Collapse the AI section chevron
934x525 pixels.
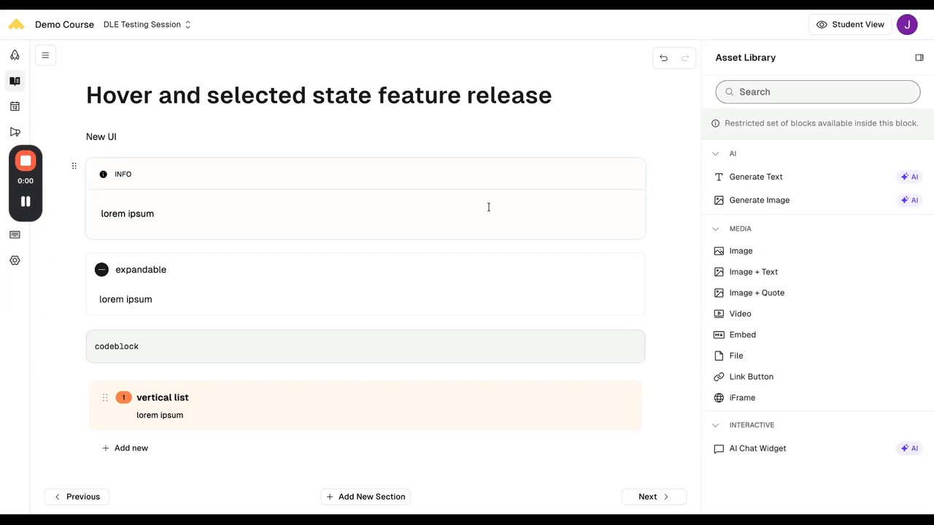715,154
